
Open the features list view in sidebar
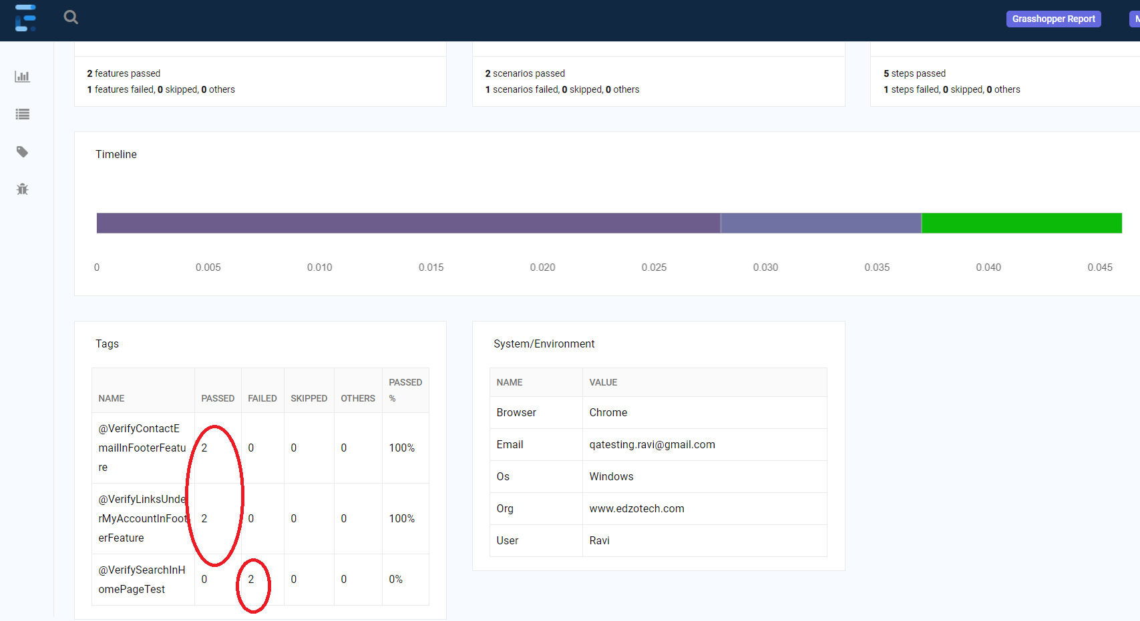[x=22, y=114]
